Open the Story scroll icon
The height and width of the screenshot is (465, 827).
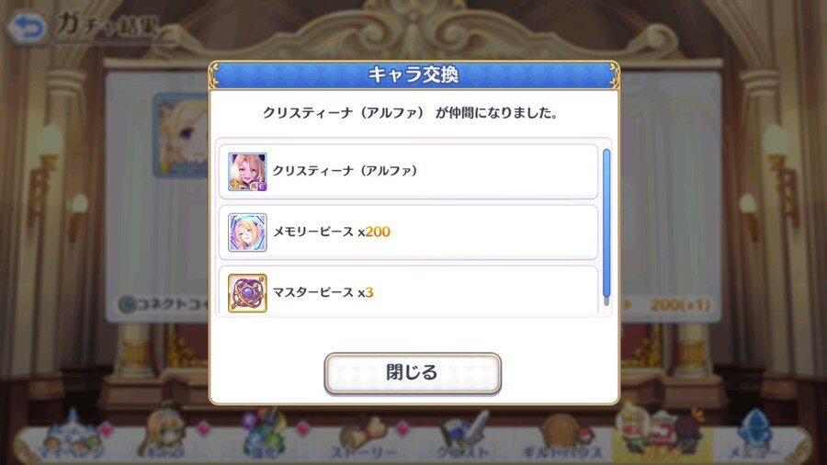point(364,437)
